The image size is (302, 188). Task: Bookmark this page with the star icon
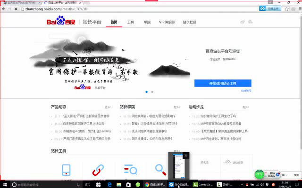[x=287, y=9]
